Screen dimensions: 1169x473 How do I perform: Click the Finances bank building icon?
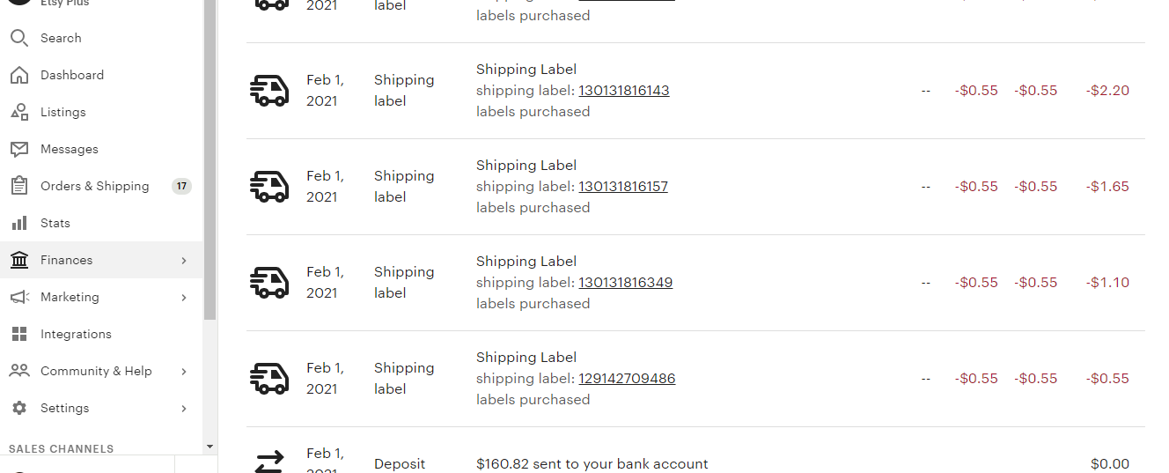click(19, 260)
